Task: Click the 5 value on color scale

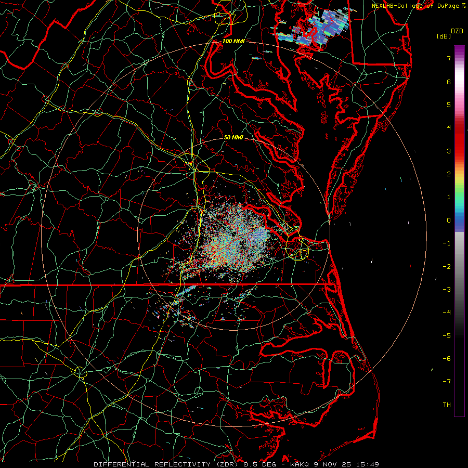Action: 449,105
